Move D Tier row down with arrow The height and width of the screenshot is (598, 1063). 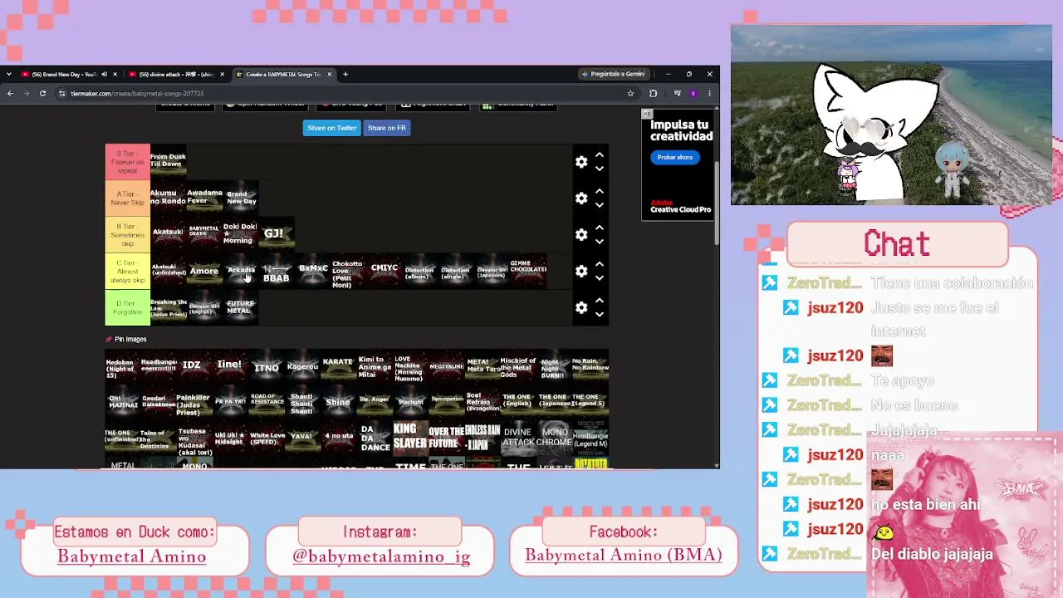point(600,315)
